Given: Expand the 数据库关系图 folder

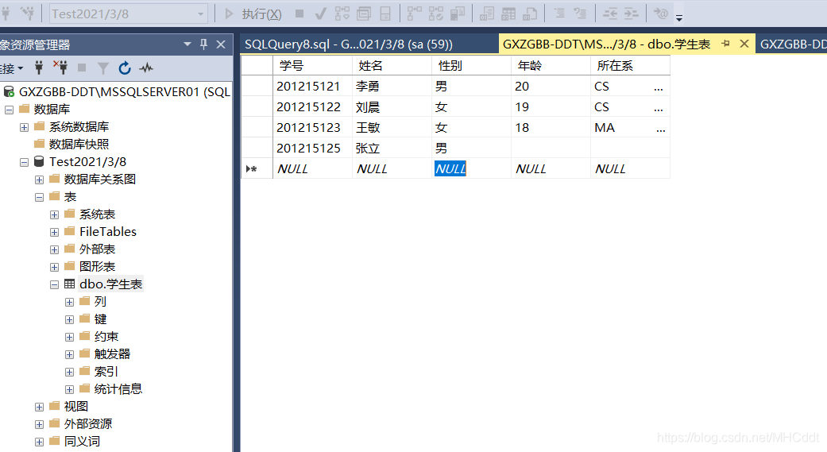Looking at the screenshot, I should [x=40, y=180].
